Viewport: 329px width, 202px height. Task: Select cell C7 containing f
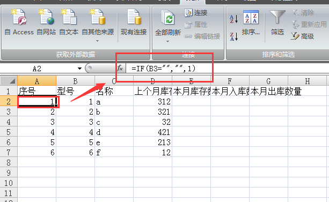pyautogui.click(x=114, y=152)
